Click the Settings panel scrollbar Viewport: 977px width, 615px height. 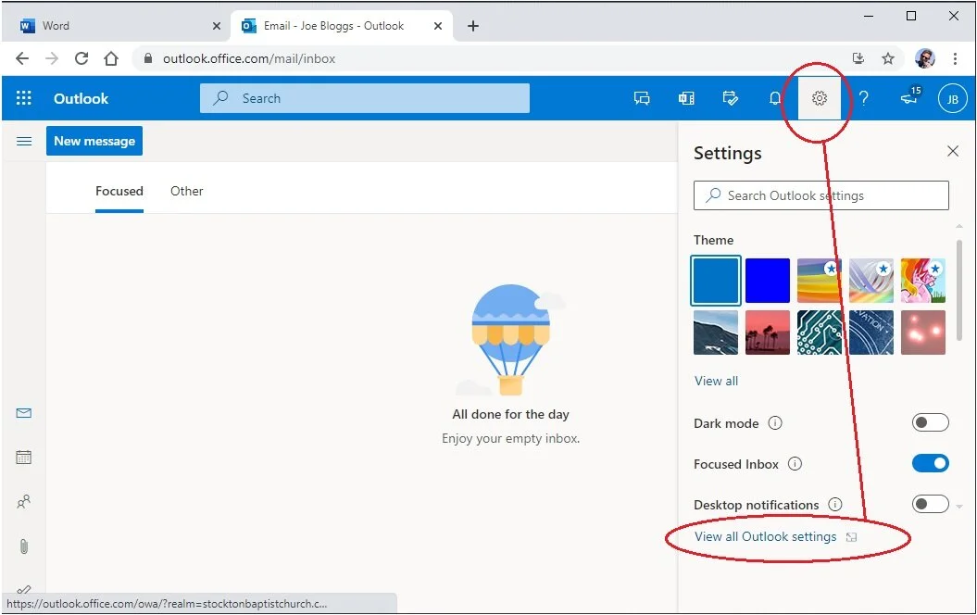tap(958, 290)
